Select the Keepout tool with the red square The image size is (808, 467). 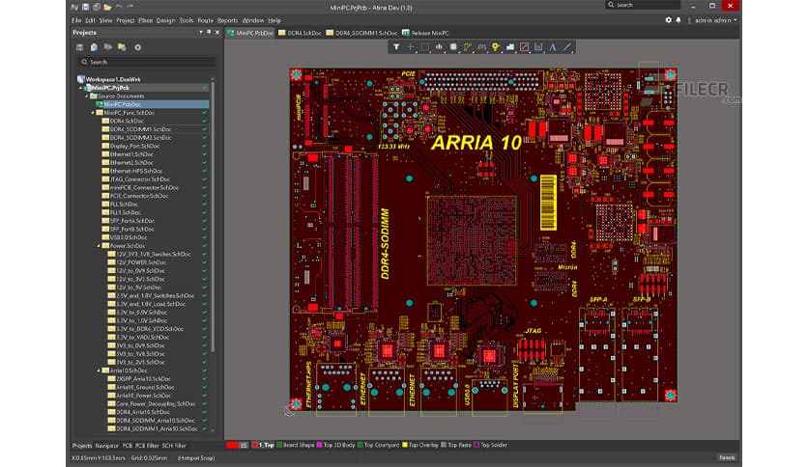524,47
